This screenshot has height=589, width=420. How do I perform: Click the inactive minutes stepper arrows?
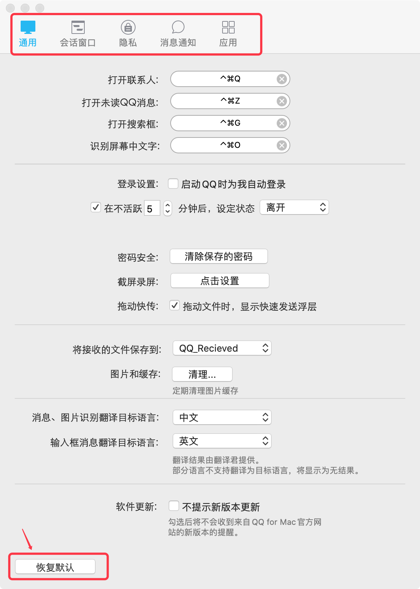168,208
